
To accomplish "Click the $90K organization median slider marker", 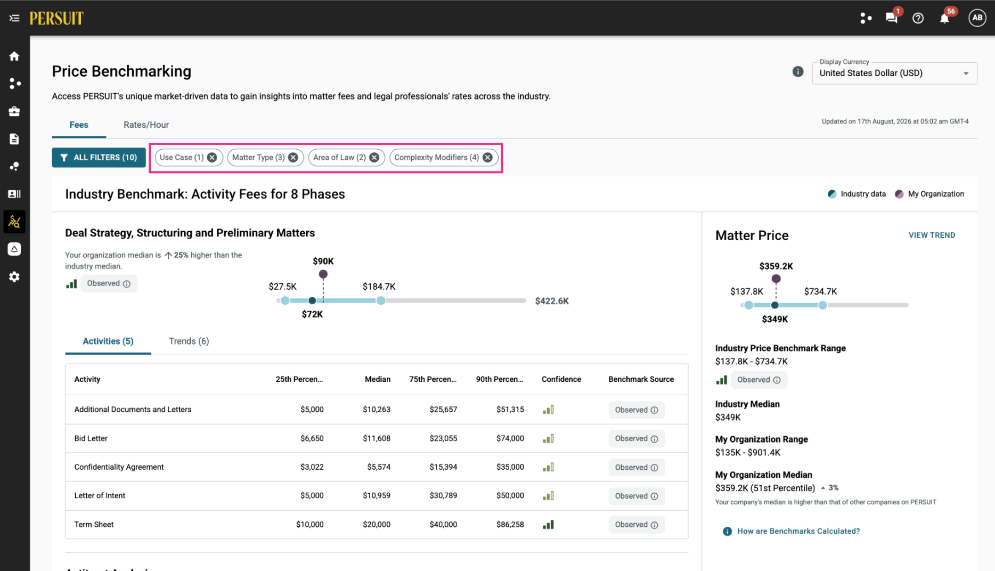I will 323,274.
